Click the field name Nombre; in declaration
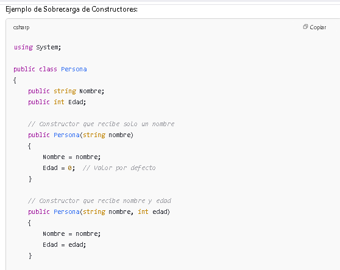 (x=92, y=91)
